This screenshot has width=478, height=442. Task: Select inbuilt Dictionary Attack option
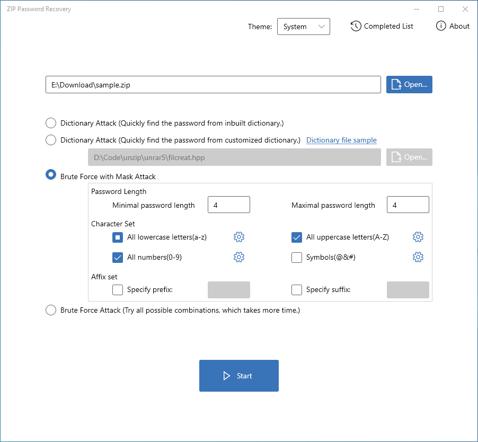[51, 123]
